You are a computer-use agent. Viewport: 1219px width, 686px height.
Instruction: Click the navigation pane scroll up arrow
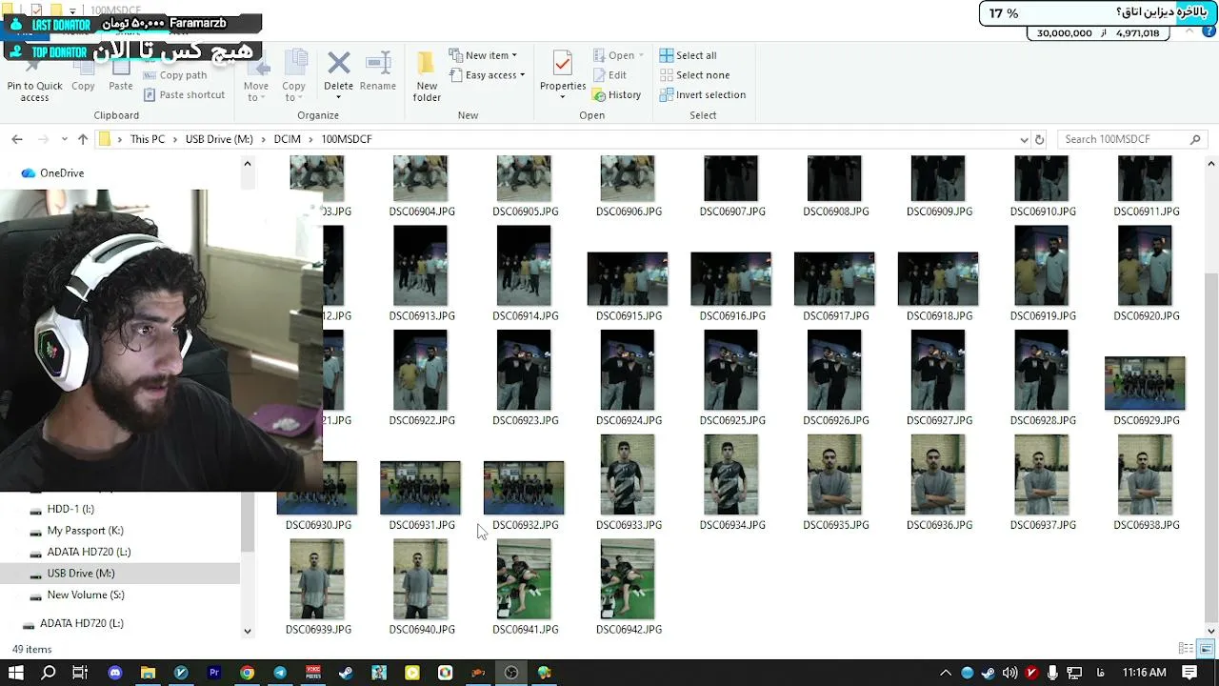click(248, 164)
